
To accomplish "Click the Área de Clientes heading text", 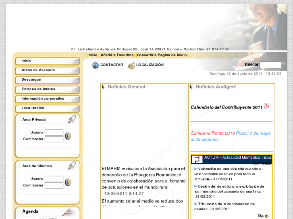I will click(x=37, y=166).
